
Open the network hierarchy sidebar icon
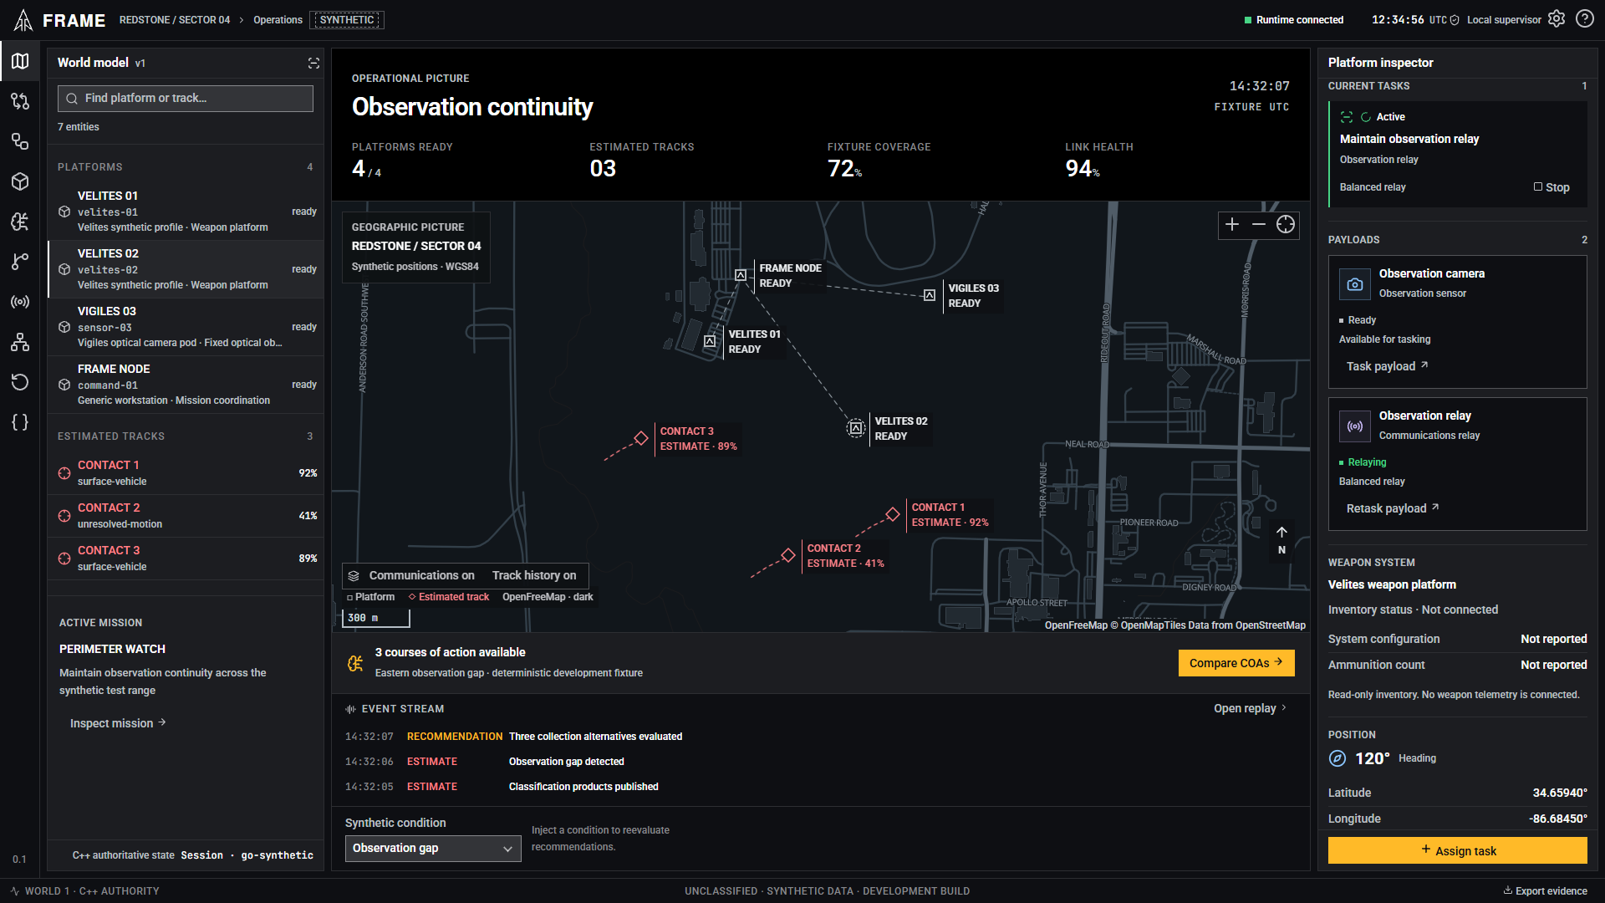(20, 342)
